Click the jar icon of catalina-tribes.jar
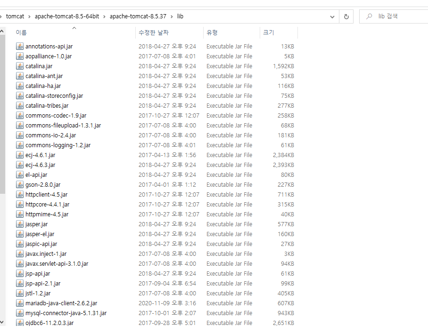428x333 pixels. 20,106
